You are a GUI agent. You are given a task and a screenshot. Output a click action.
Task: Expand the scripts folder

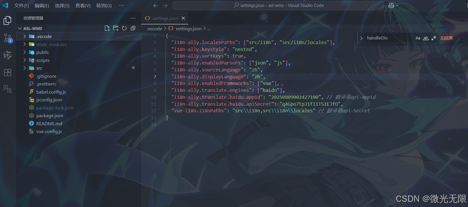(25, 60)
